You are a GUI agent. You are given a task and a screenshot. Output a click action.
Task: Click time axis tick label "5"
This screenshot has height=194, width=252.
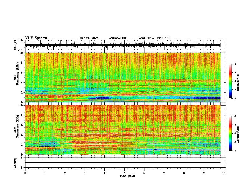click(124, 173)
